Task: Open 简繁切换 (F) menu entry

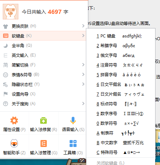Action: coord(43,65)
